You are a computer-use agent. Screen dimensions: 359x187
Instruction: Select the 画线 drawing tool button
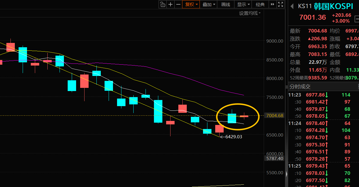[x=226, y=4]
